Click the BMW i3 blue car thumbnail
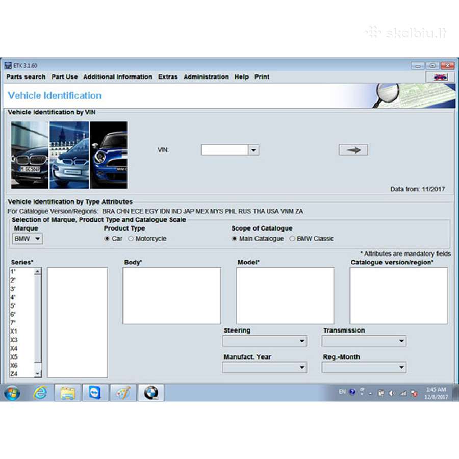 [x=69, y=155]
